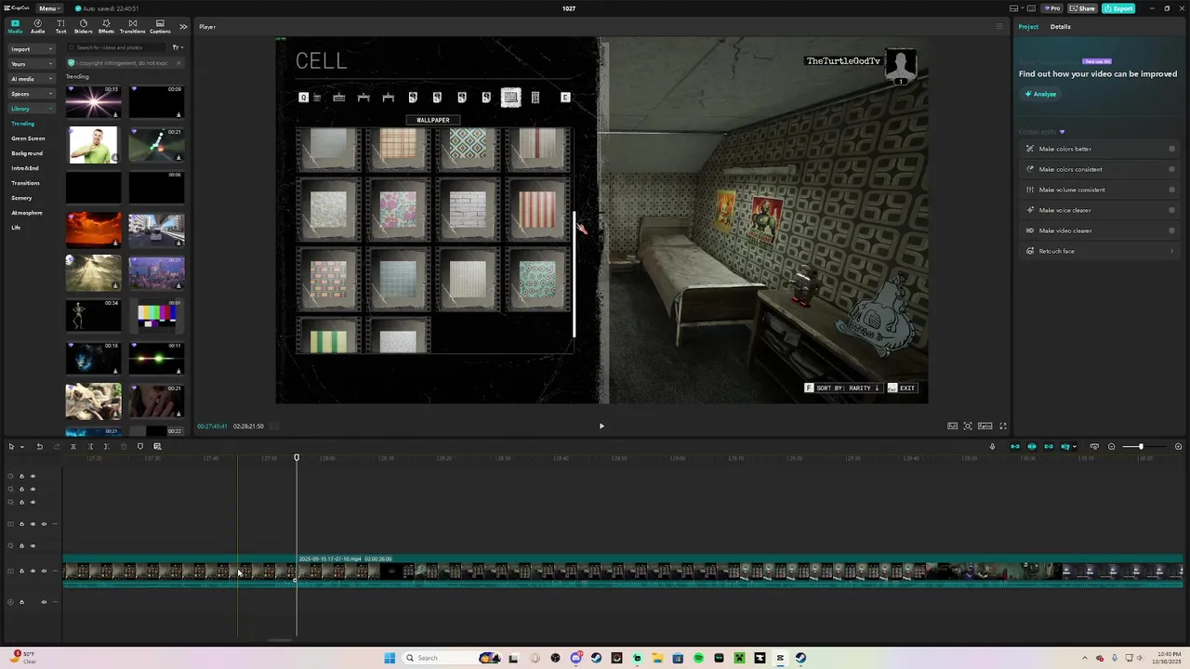Expand the Import section

[x=32, y=48]
